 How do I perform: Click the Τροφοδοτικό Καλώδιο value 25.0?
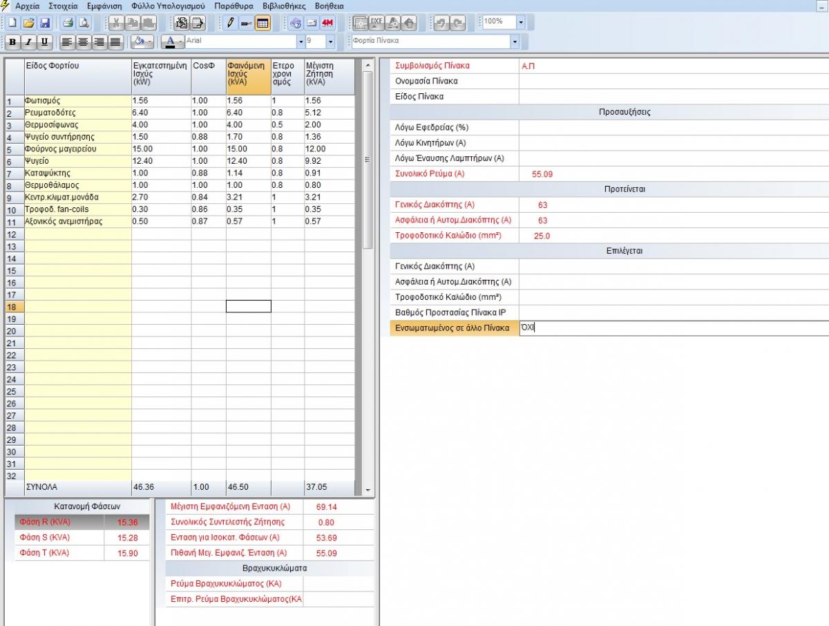point(542,236)
